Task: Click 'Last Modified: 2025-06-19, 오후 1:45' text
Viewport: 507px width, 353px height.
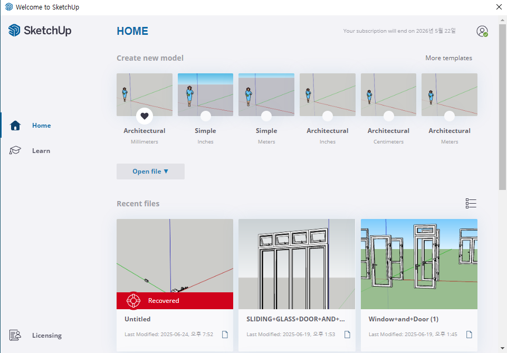Action: [x=413, y=334]
